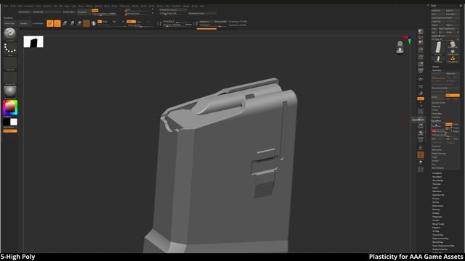Expand the Polygroups sub-palette
The width and height of the screenshot is (465, 261).
tap(437, 217)
